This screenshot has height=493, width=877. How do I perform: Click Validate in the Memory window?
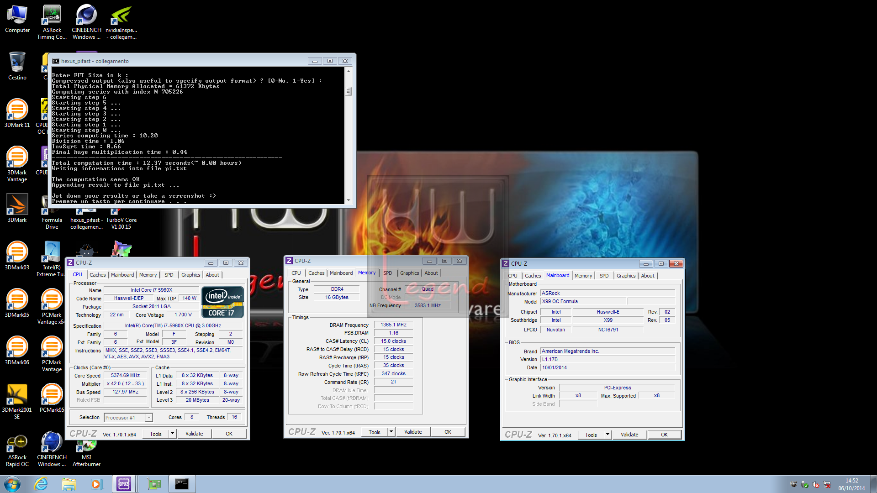[413, 432]
